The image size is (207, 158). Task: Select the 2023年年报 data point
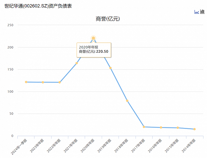tap(43, 82)
